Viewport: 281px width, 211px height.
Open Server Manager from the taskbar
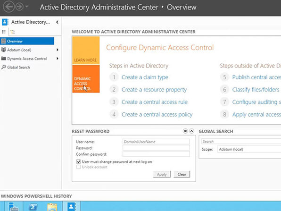14,206
